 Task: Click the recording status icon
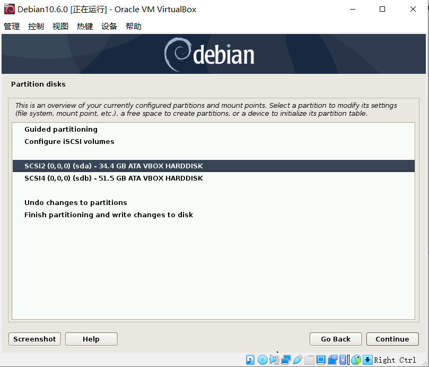coord(332,360)
